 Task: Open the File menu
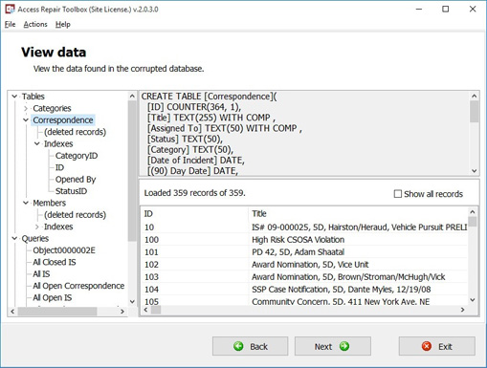coord(10,24)
